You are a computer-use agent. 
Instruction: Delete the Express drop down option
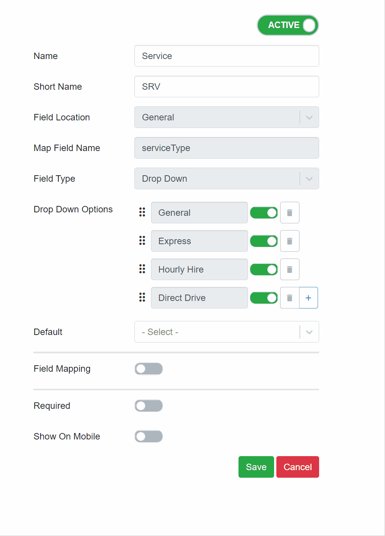290,241
